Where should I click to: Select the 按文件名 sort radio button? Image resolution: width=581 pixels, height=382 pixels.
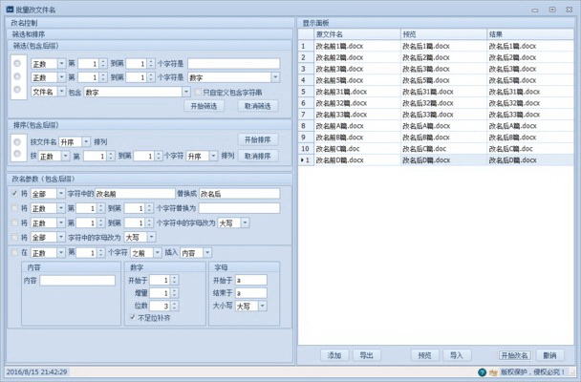pyautogui.click(x=18, y=140)
